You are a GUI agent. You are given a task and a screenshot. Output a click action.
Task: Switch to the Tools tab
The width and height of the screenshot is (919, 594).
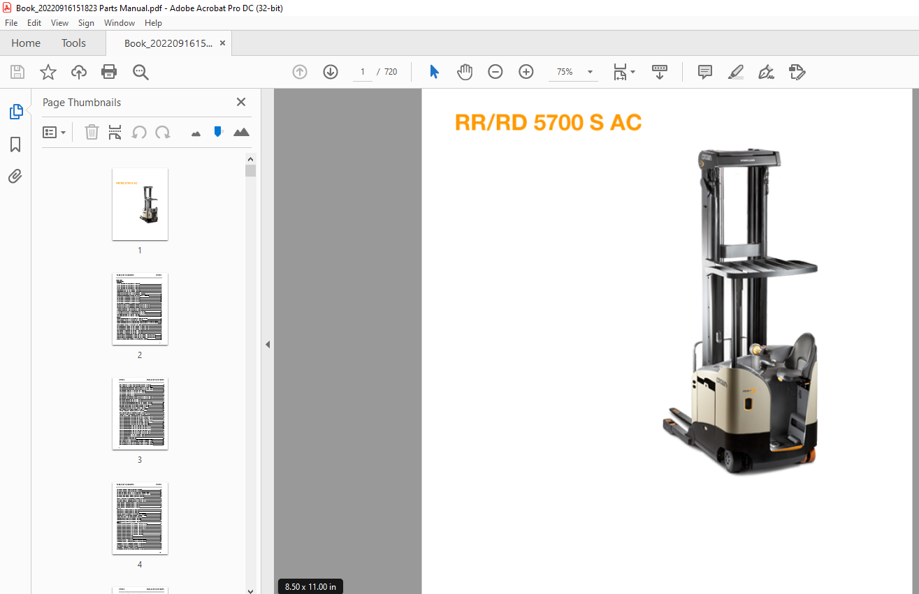tap(73, 43)
